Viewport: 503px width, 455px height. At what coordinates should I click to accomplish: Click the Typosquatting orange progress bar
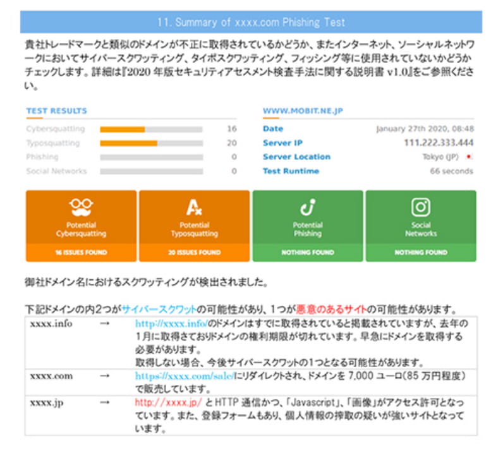(128, 143)
